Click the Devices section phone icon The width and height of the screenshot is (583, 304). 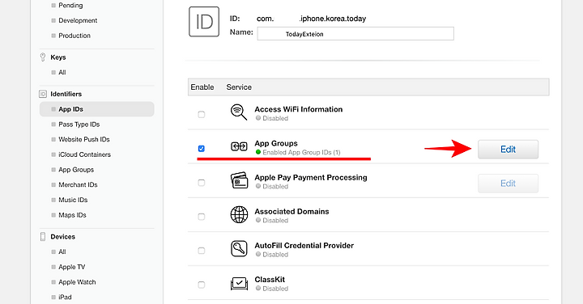(43, 236)
